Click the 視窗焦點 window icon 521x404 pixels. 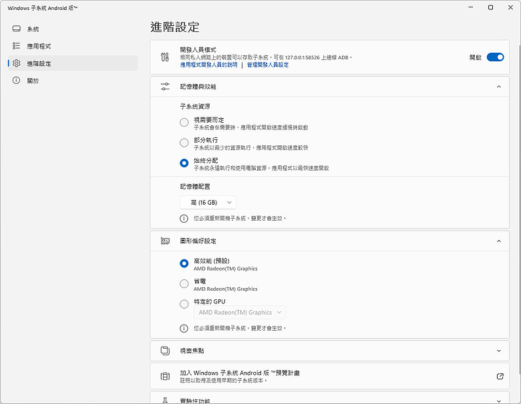(x=165, y=351)
